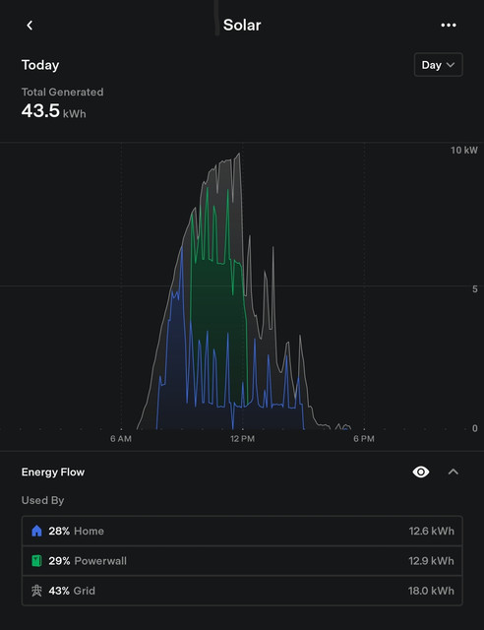Click the Used By label
This screenshot has width=484, height=630.
[x=42, y=501]
